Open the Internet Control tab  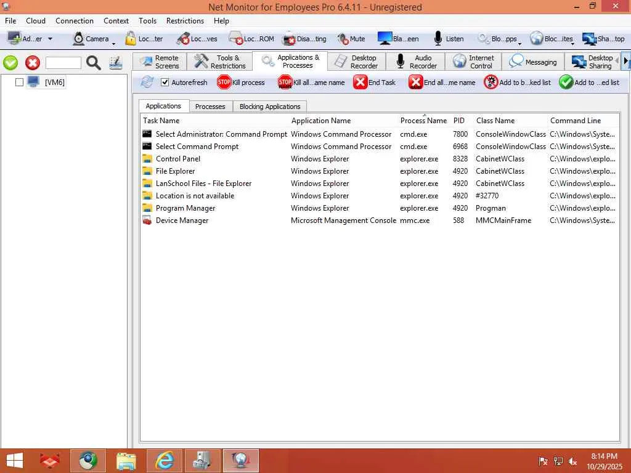tap(474, 62)
